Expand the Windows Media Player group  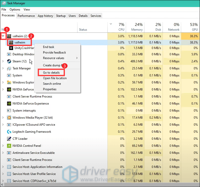(3, 118)
